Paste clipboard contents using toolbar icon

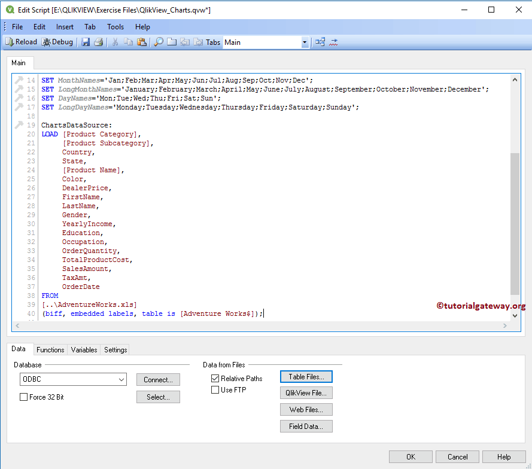(141, 42)
